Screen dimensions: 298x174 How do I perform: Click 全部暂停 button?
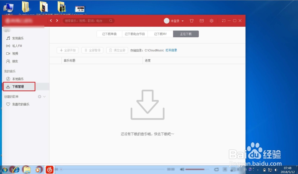92,50
